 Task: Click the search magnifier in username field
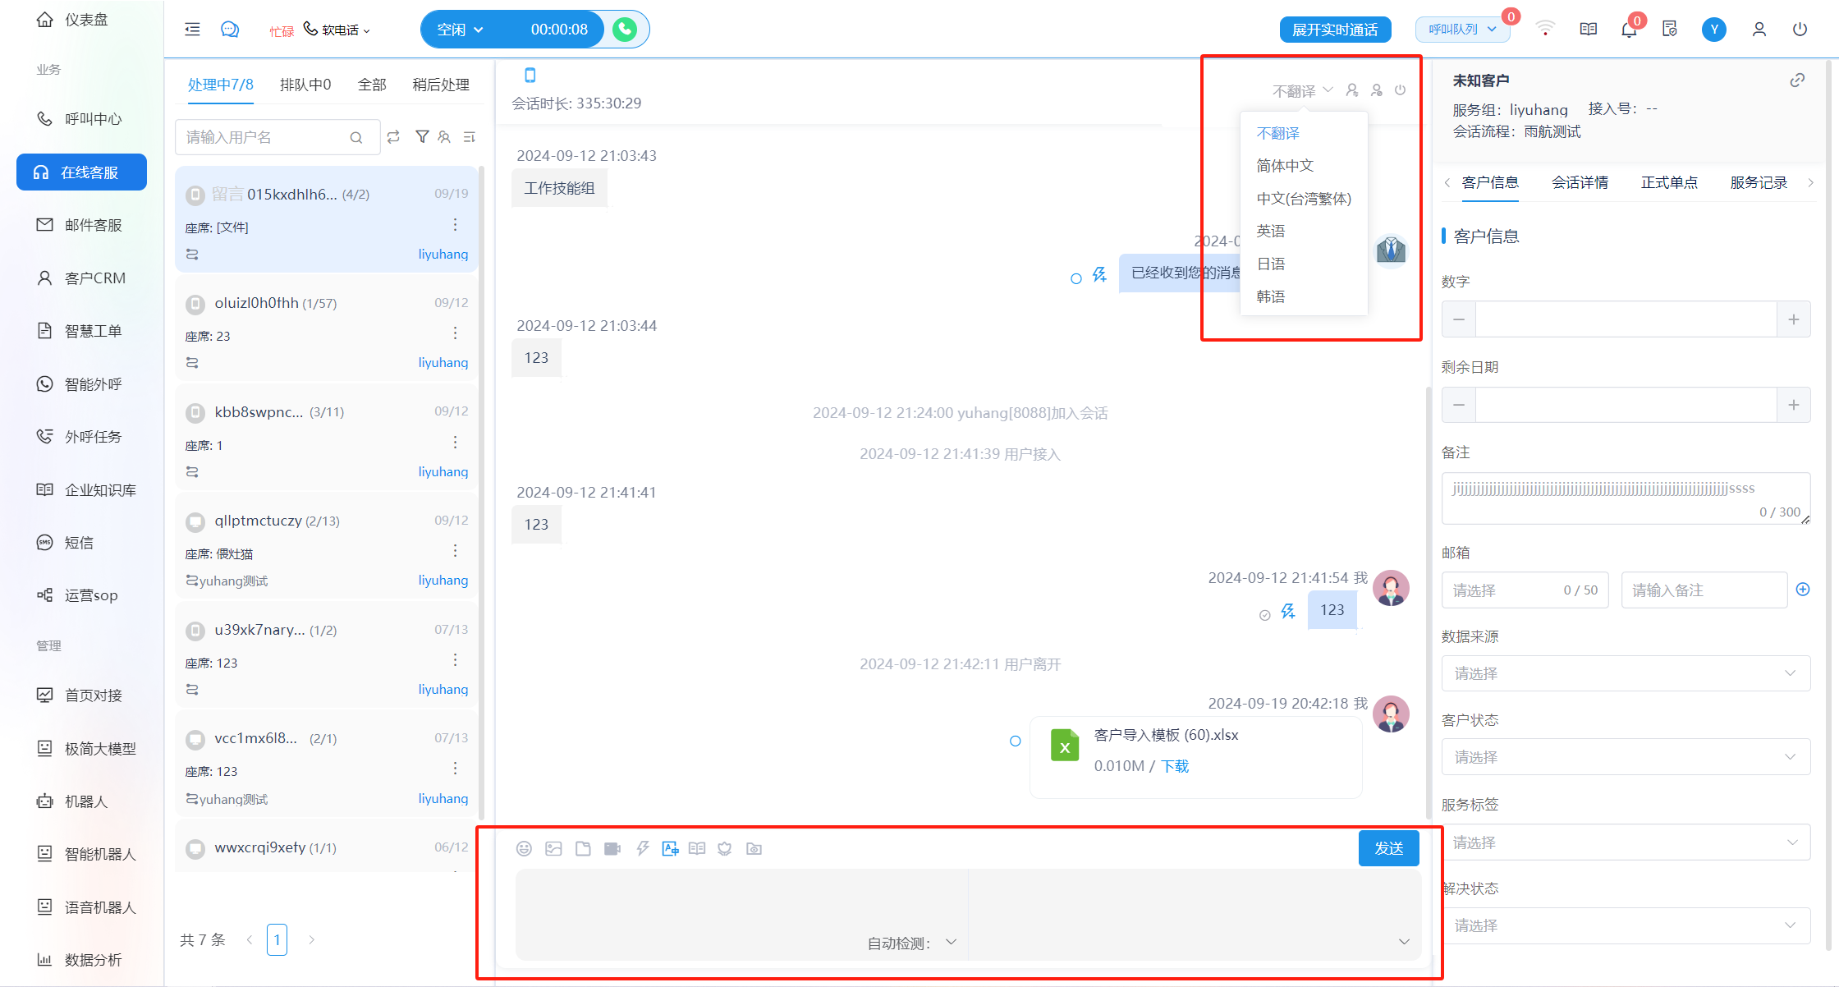356,138
